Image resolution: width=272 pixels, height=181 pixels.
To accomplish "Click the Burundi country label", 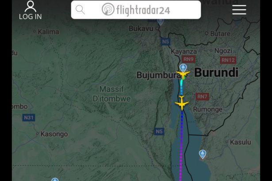I will (216, 72).
